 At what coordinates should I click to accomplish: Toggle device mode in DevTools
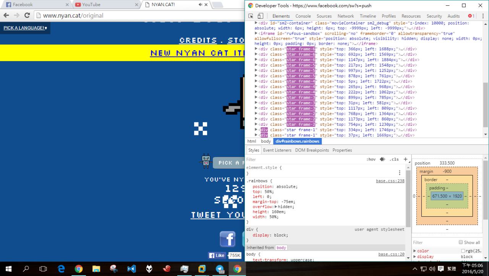(x=260, y=16)
